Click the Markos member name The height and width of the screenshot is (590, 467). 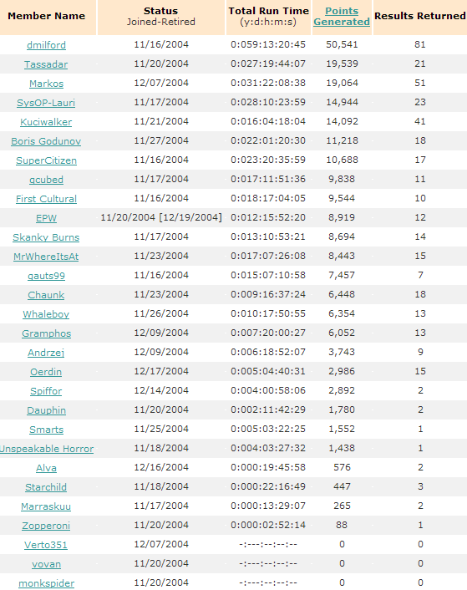click(46, 84)
